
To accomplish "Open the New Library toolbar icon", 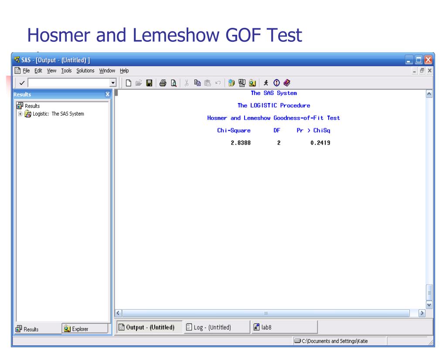I will coord(231,83).
